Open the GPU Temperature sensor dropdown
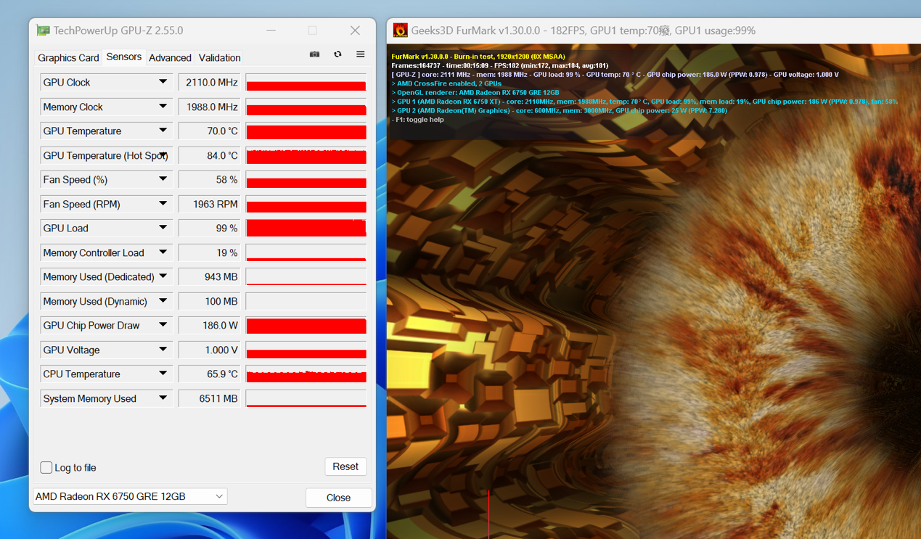The width and height of the screenshot is (921, 539). [x=163, y=131]
